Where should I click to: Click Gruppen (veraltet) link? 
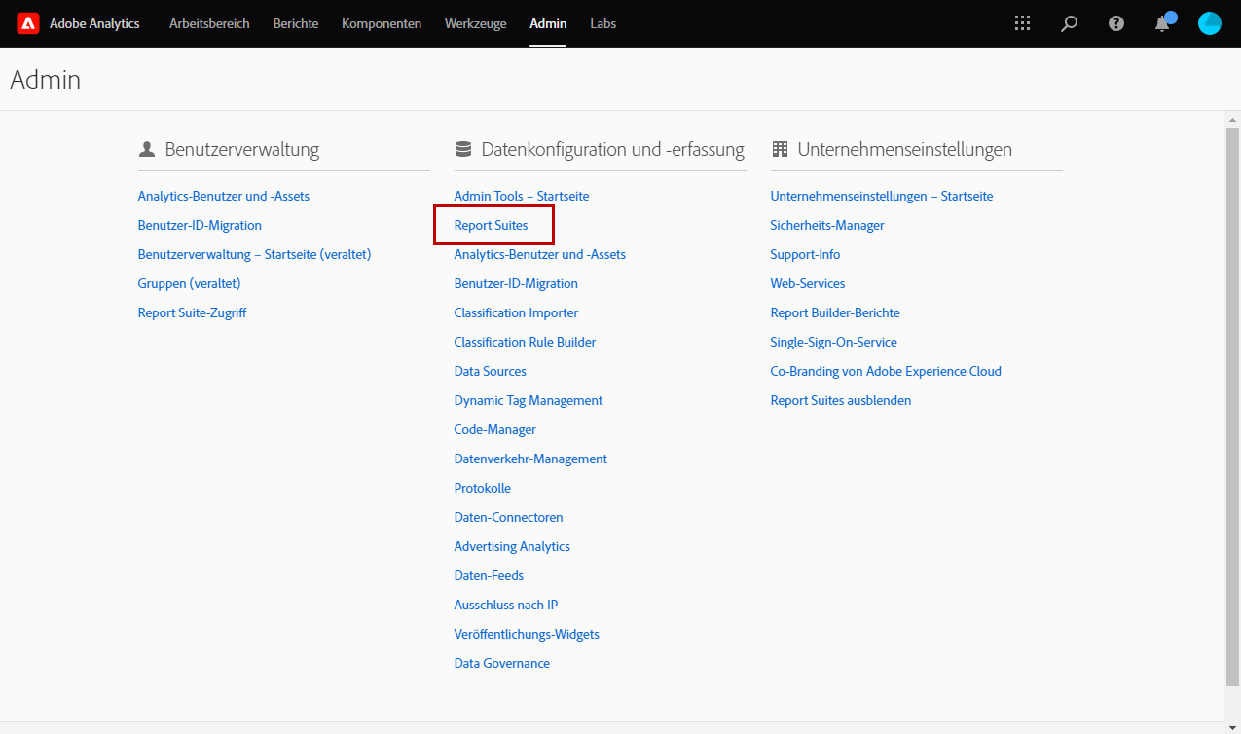(189, 283)
